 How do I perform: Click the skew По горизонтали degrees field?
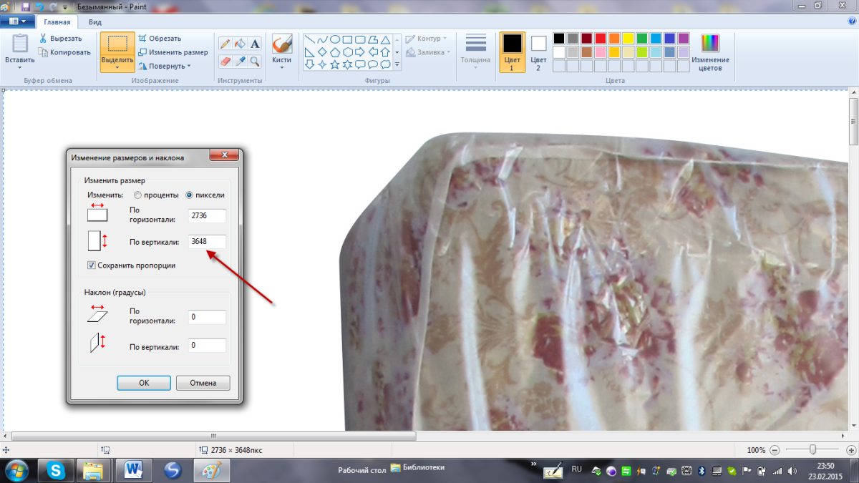207,317
